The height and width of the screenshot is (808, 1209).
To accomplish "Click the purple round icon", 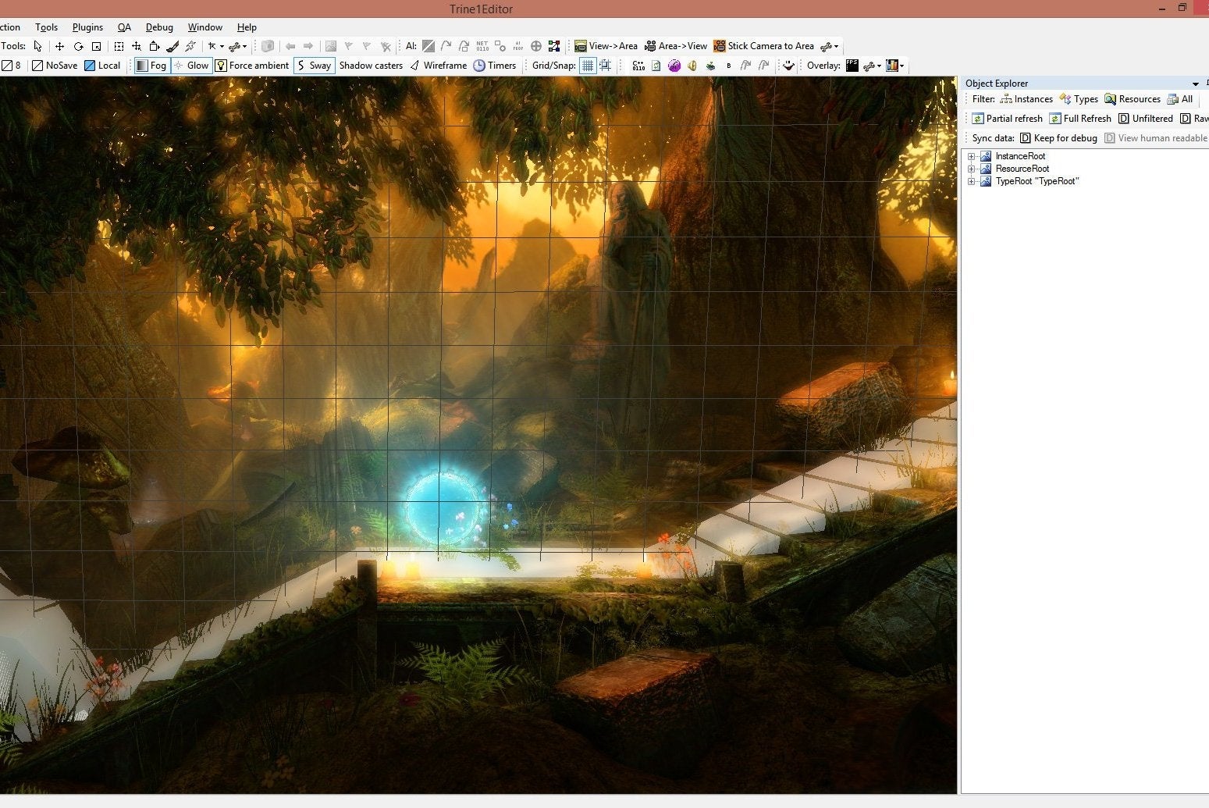I will click(674, 66).
